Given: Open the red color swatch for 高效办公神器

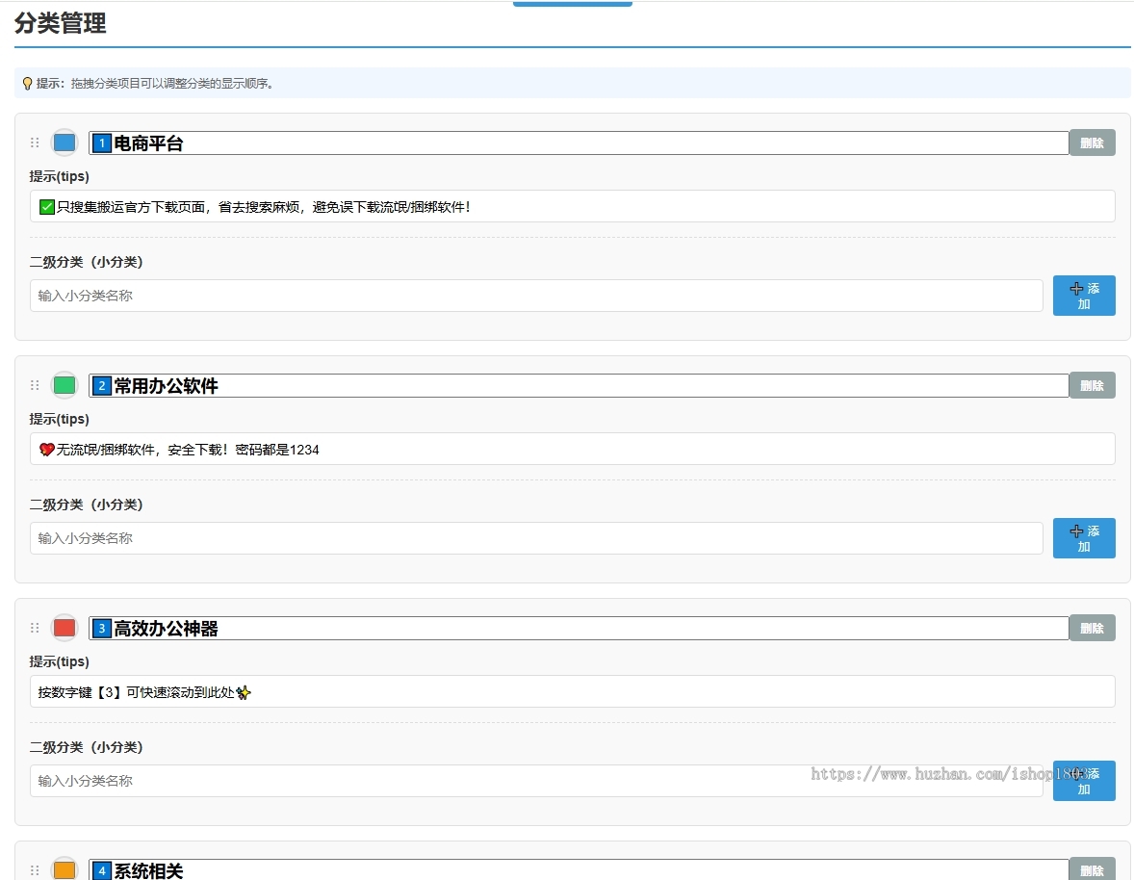Looking at the screenshot, I should click(64, 628).
